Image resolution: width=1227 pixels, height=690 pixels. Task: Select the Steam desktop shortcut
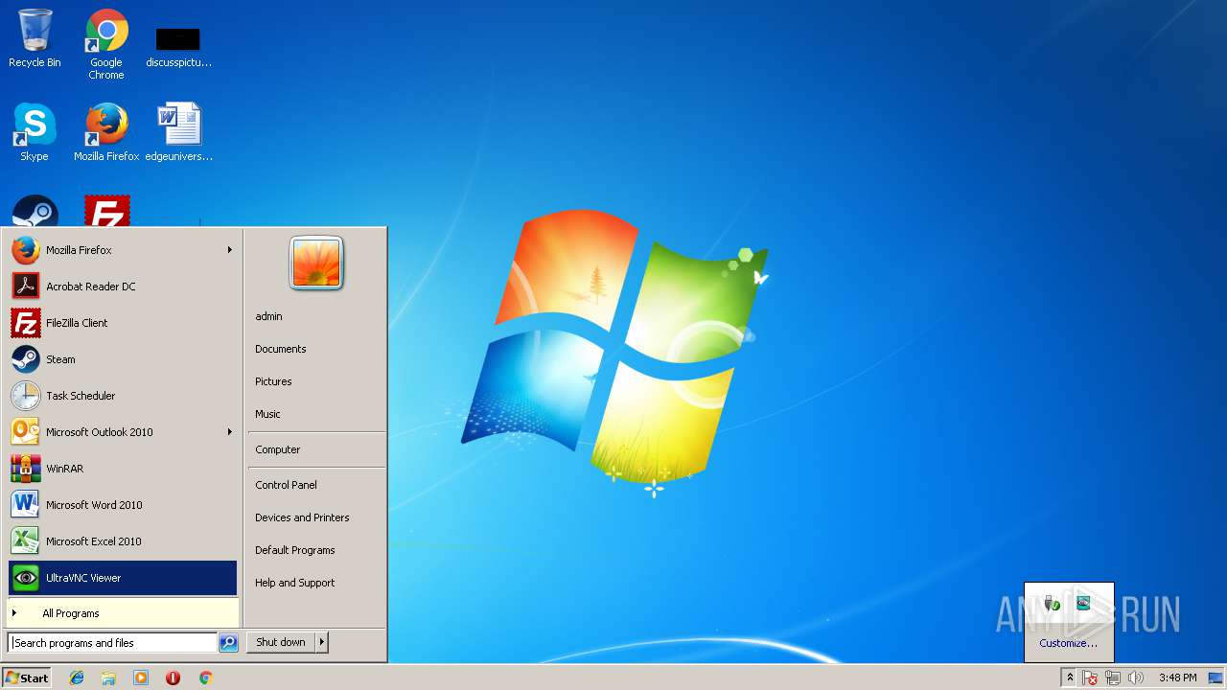[35, 212]
